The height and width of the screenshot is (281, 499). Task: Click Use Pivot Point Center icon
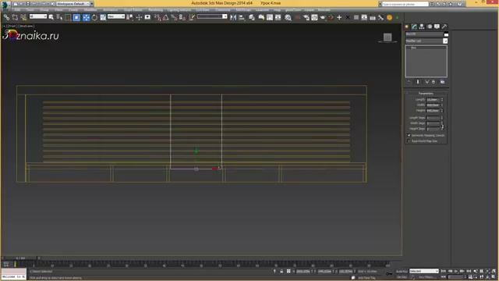[x=130, y=17]
